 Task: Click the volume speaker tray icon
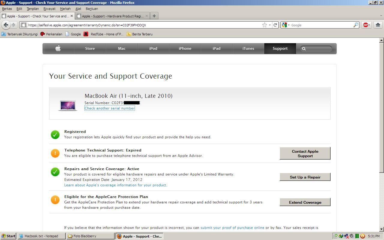pyautogui.click(x=352, y=236)
